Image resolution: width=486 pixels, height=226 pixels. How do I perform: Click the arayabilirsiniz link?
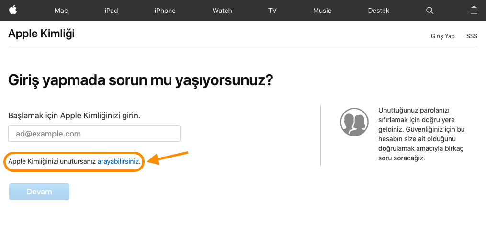118,162
